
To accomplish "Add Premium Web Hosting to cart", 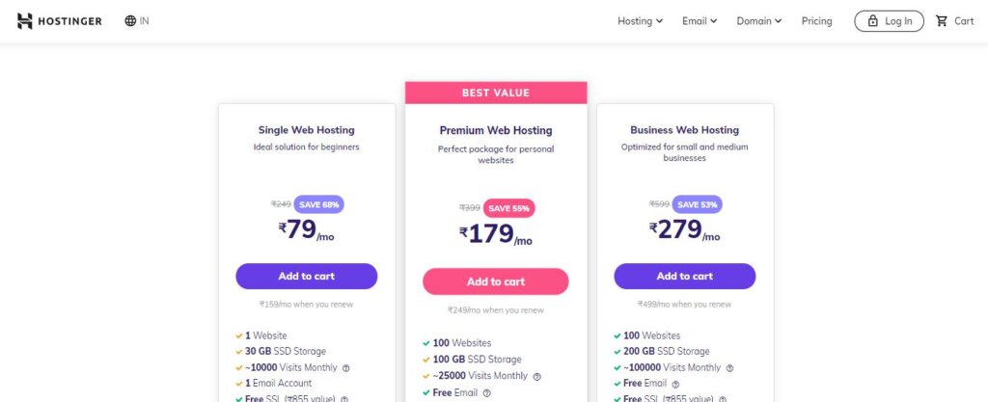I will pyautogui.click(x=495, y=281).
